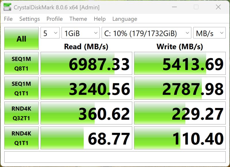Run the SEQ1M Q8T1 test

21,63
